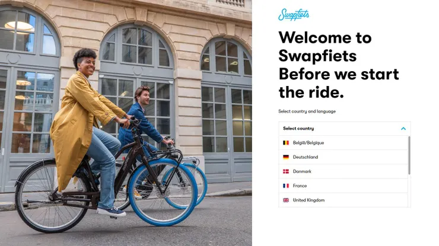Click the United Kingdom flag icon
The height and width of the screenshot is (246, 439).
(x=286, y=200)
